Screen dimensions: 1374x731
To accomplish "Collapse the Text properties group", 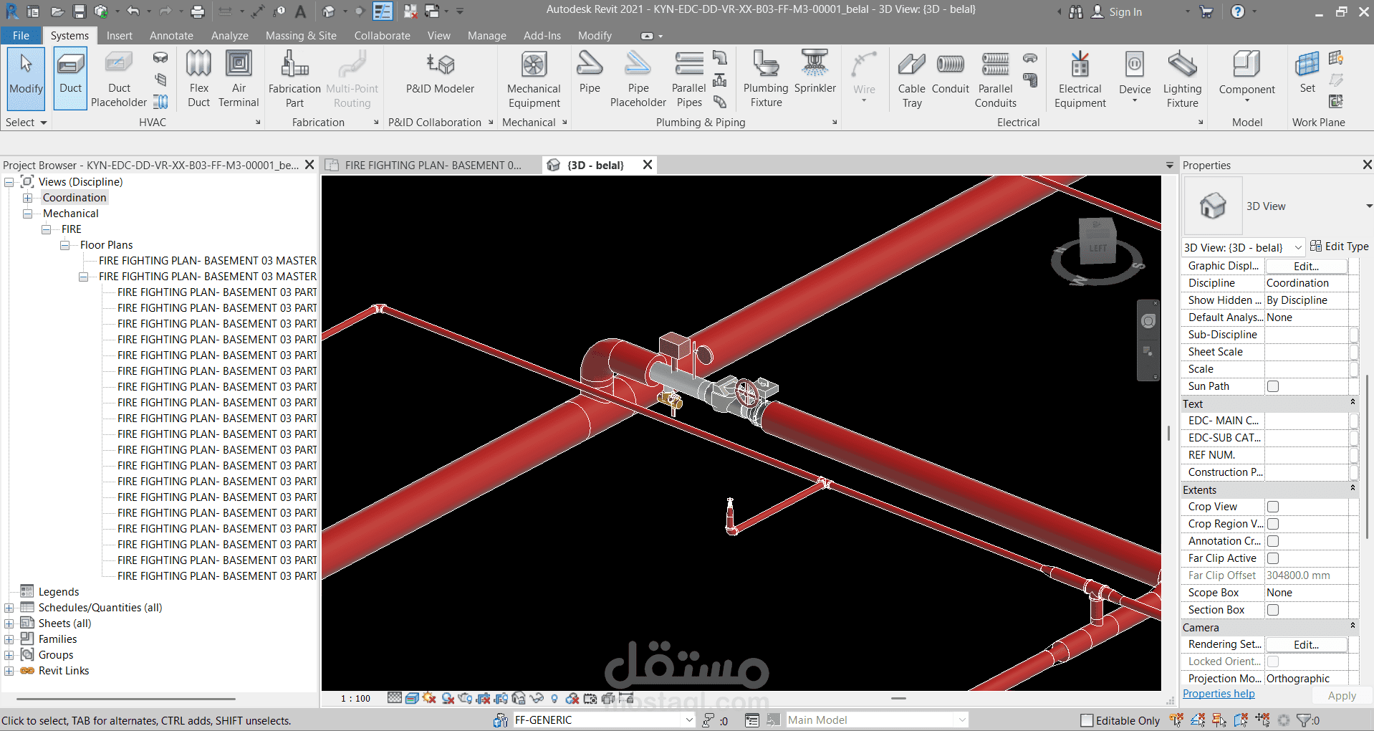I will (1353, 402).
